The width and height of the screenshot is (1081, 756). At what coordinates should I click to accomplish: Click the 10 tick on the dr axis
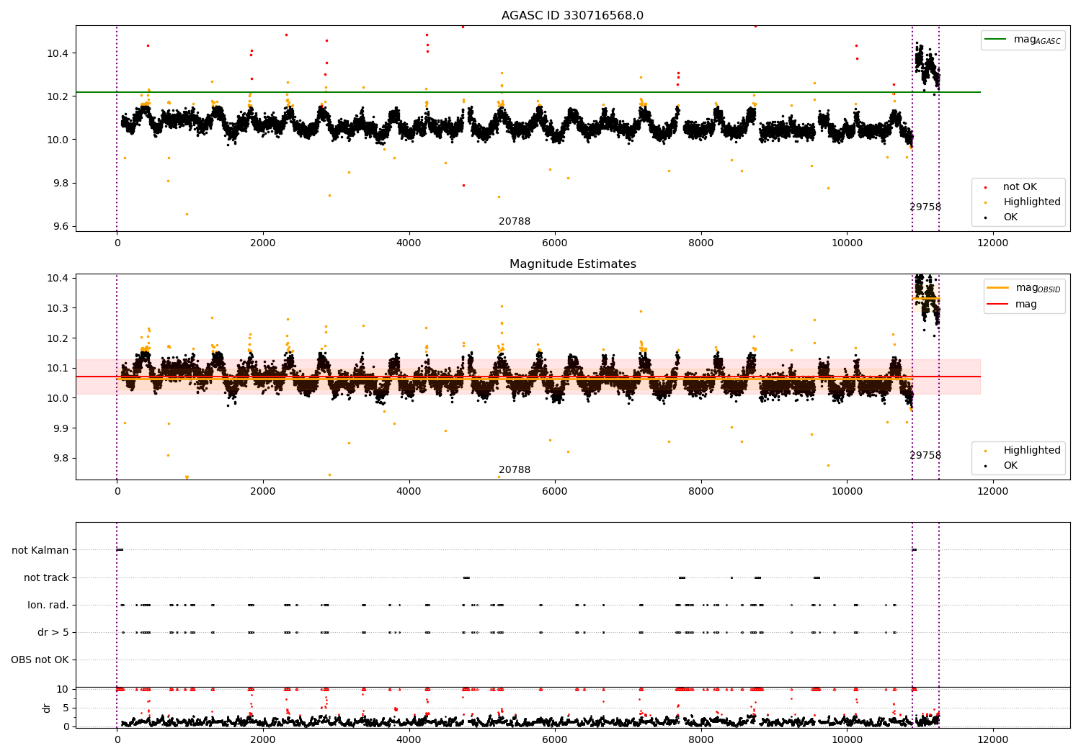click(x=63, y=689)
